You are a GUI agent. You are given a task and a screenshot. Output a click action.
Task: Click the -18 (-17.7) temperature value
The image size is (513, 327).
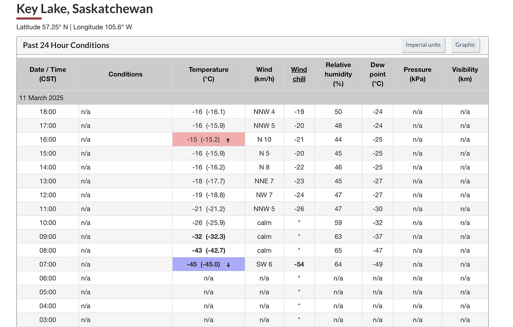209,181
